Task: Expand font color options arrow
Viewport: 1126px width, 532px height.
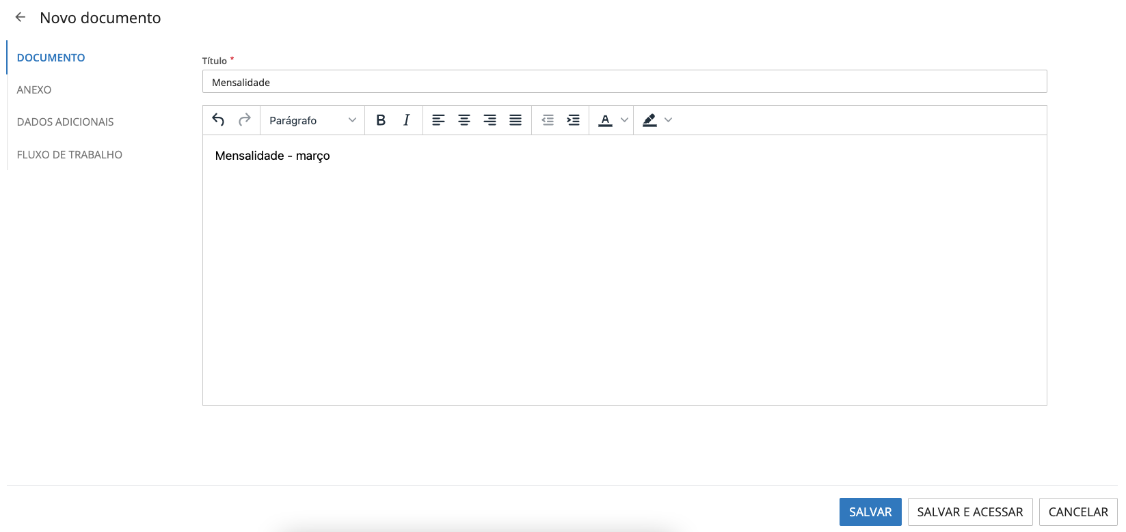Action: [624, 120]
